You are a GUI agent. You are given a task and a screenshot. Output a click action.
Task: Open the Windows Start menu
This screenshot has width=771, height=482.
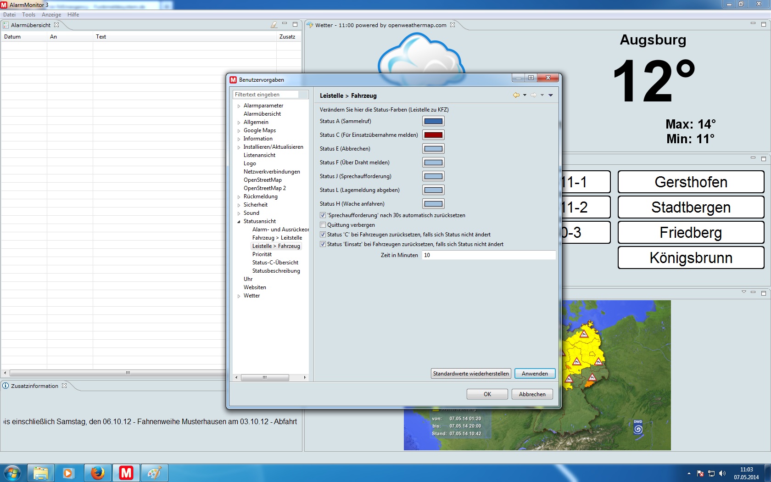(x=12, y=473)
